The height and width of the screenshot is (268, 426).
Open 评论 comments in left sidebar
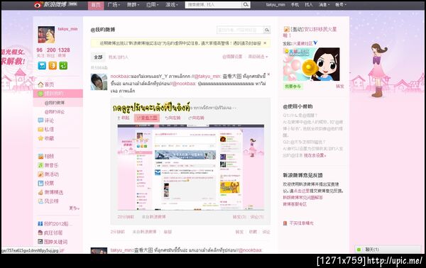tap(45, 120)
